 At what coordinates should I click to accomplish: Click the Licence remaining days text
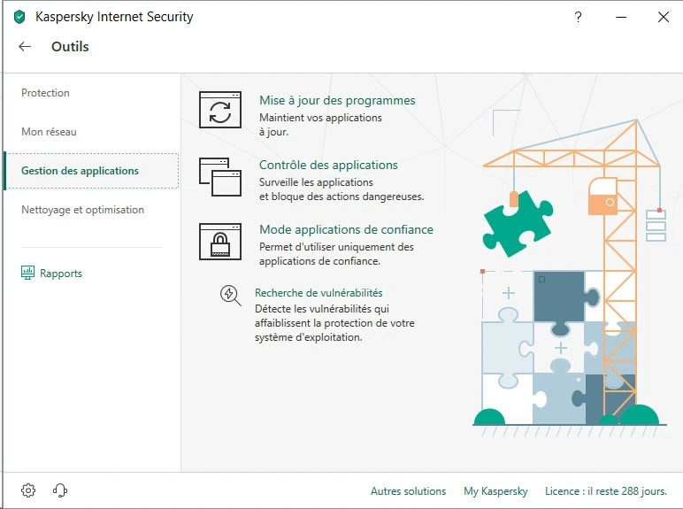coord(606,491)
